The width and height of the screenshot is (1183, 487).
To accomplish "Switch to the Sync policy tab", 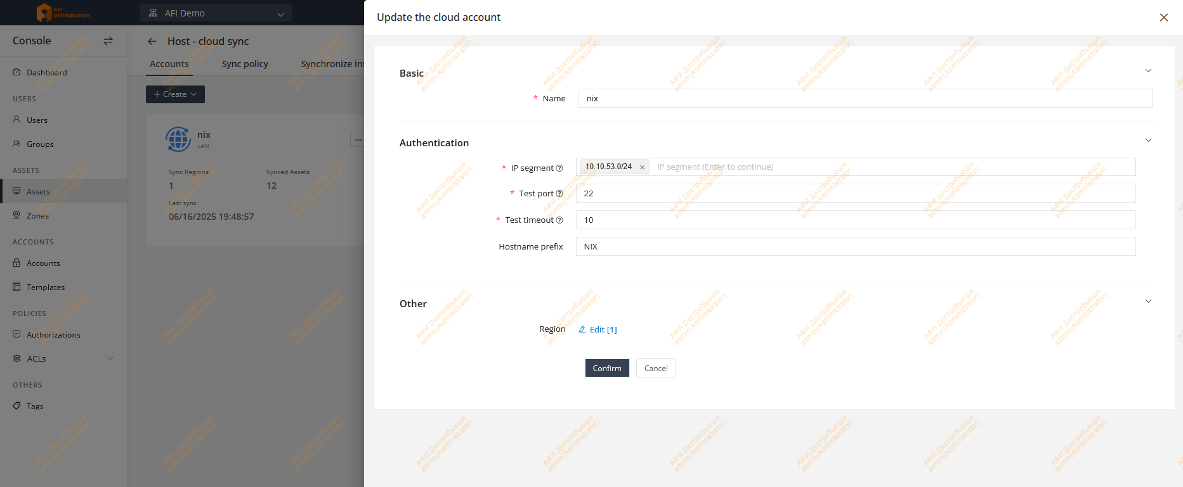I will (245, 64).
